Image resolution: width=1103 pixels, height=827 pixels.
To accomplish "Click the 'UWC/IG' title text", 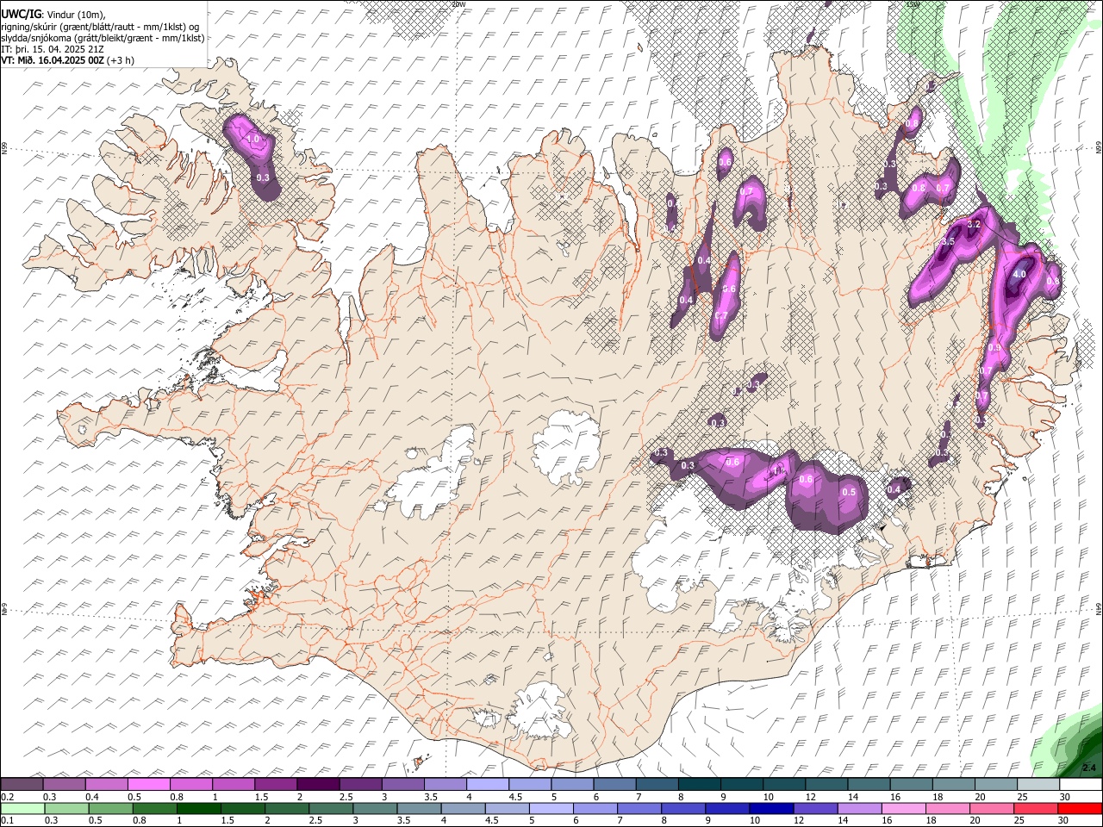I will [21, 15].
